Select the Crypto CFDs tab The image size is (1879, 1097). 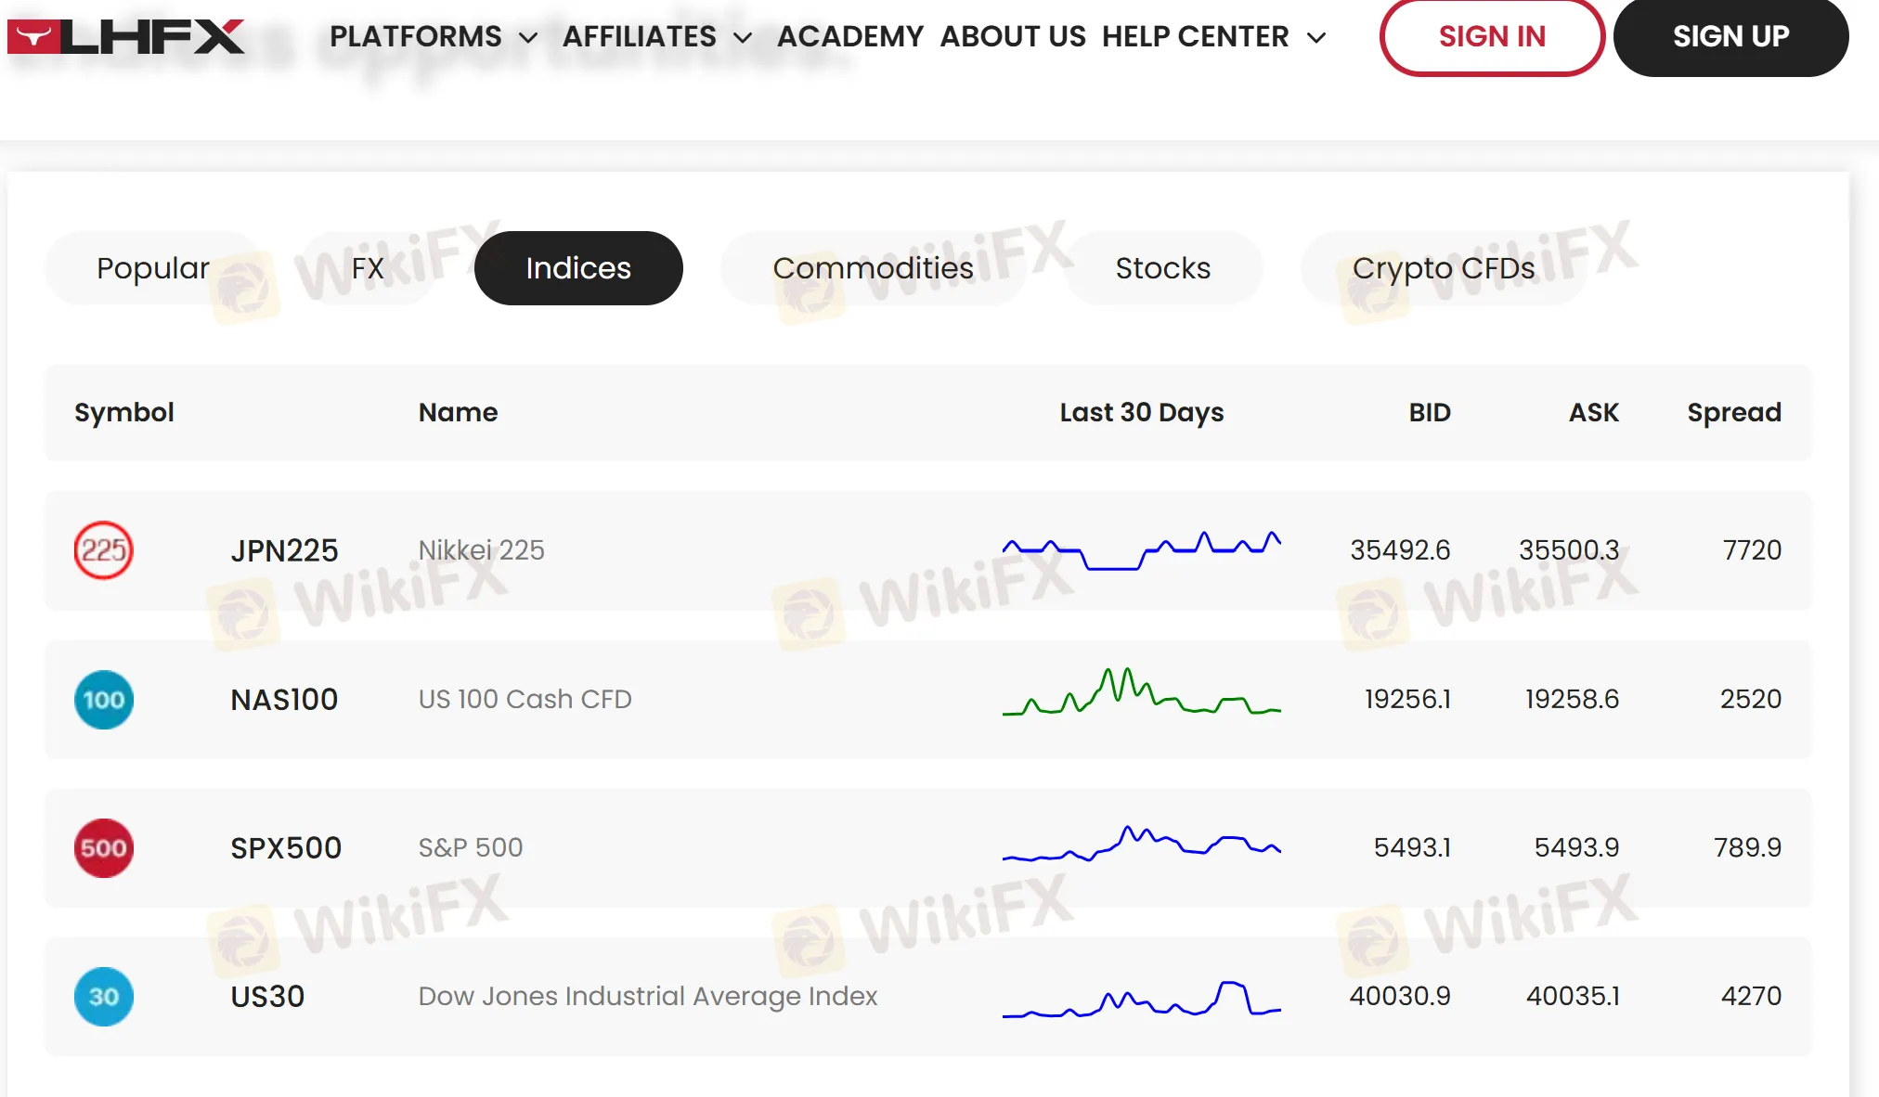(x=1443, y=268)
